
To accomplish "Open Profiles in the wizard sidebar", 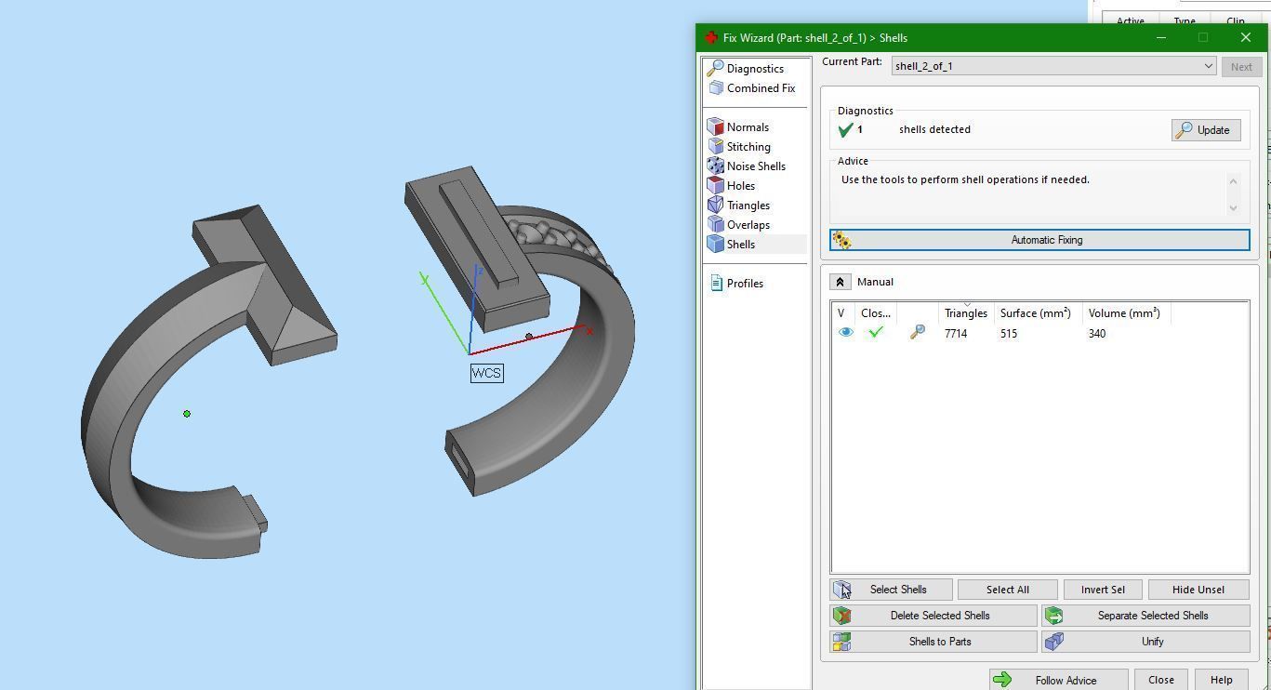I will click(x=745, y=284).
